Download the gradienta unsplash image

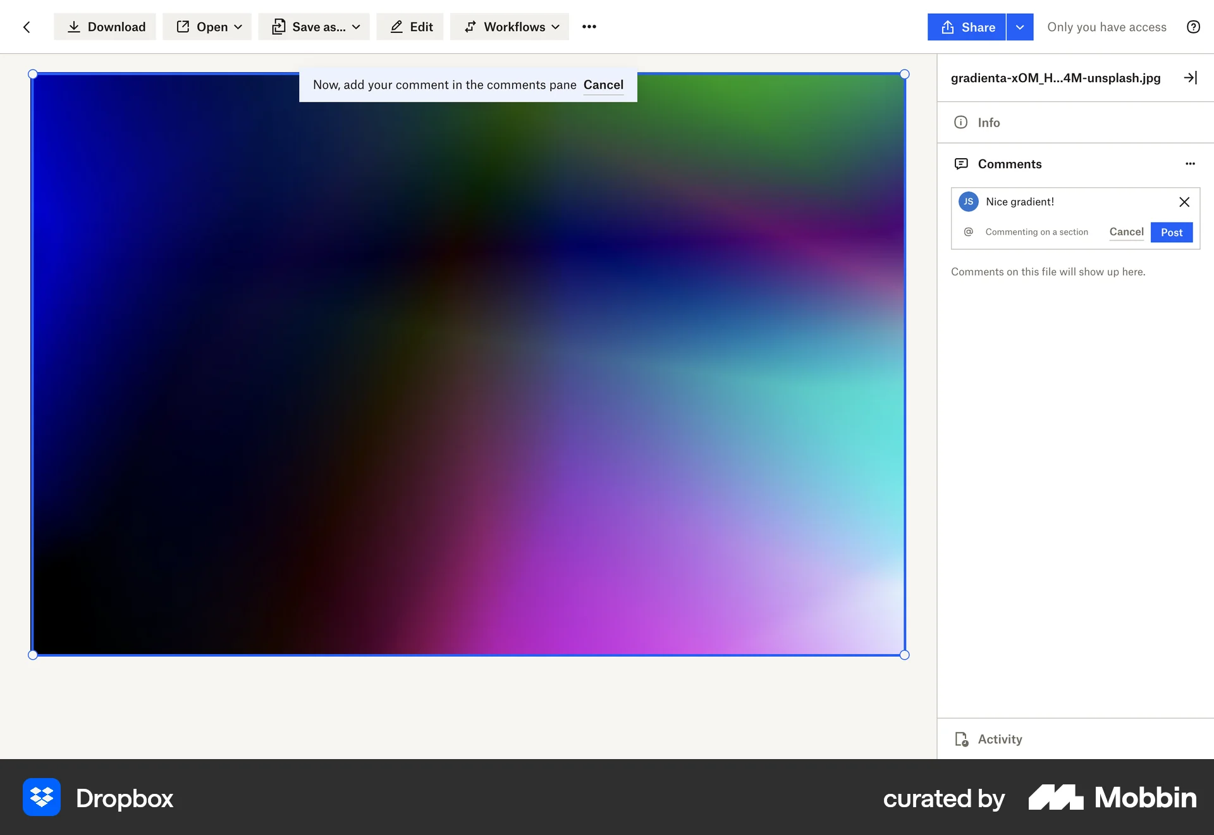pos(104,27)
